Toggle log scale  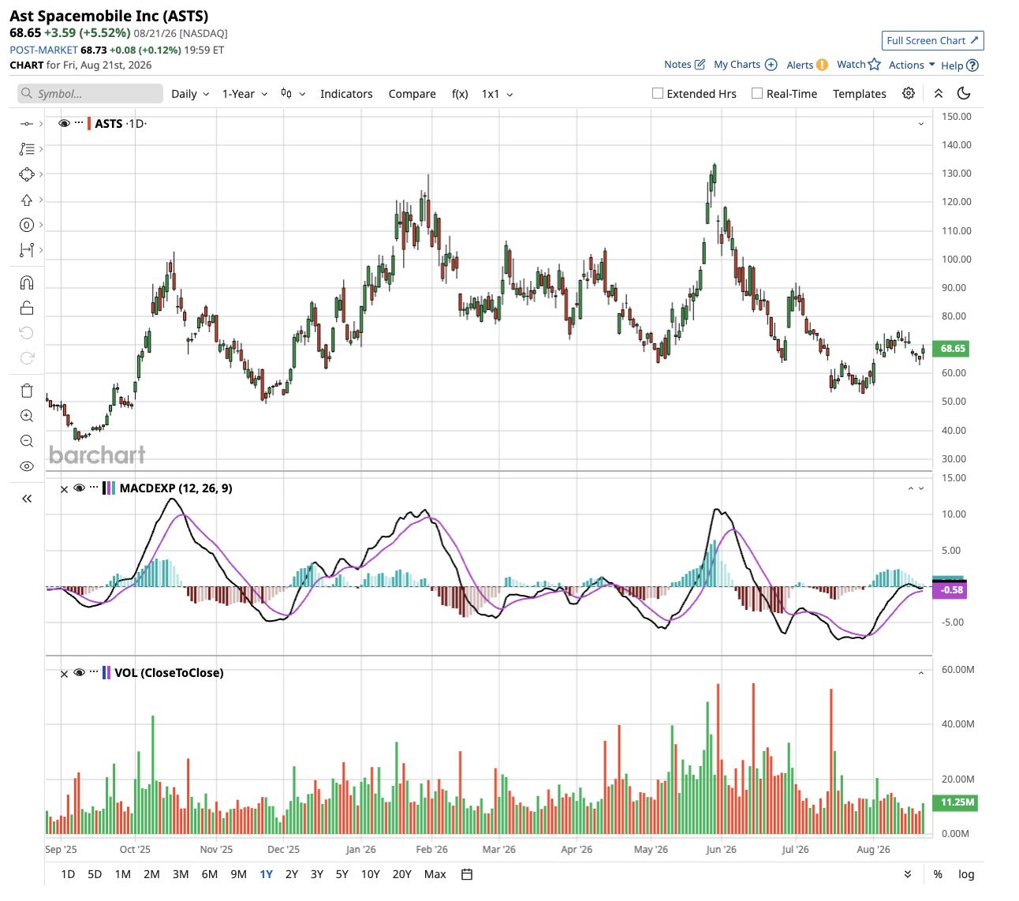966,874
